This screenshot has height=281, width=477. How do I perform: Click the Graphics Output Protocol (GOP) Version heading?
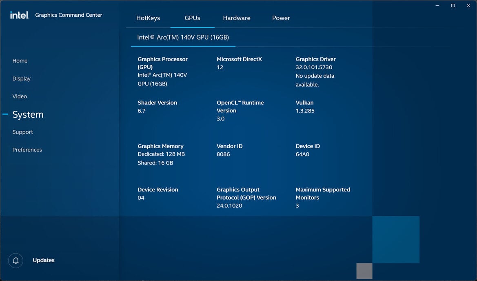(246, 193)
